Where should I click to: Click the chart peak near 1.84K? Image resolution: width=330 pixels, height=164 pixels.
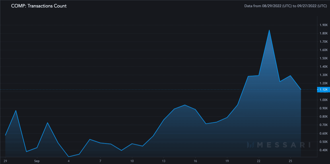269,30
